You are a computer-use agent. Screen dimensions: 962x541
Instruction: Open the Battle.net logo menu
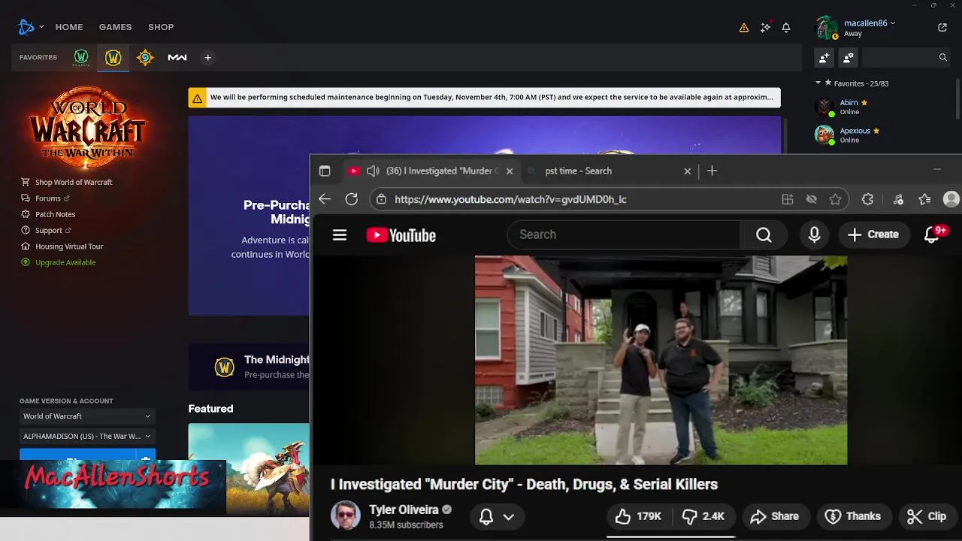(30, 27)
